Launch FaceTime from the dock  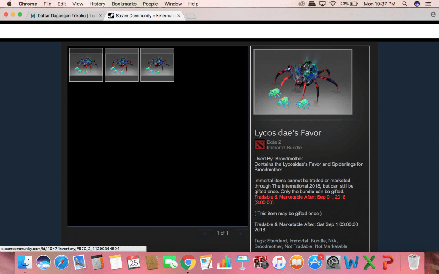point(169,262)
